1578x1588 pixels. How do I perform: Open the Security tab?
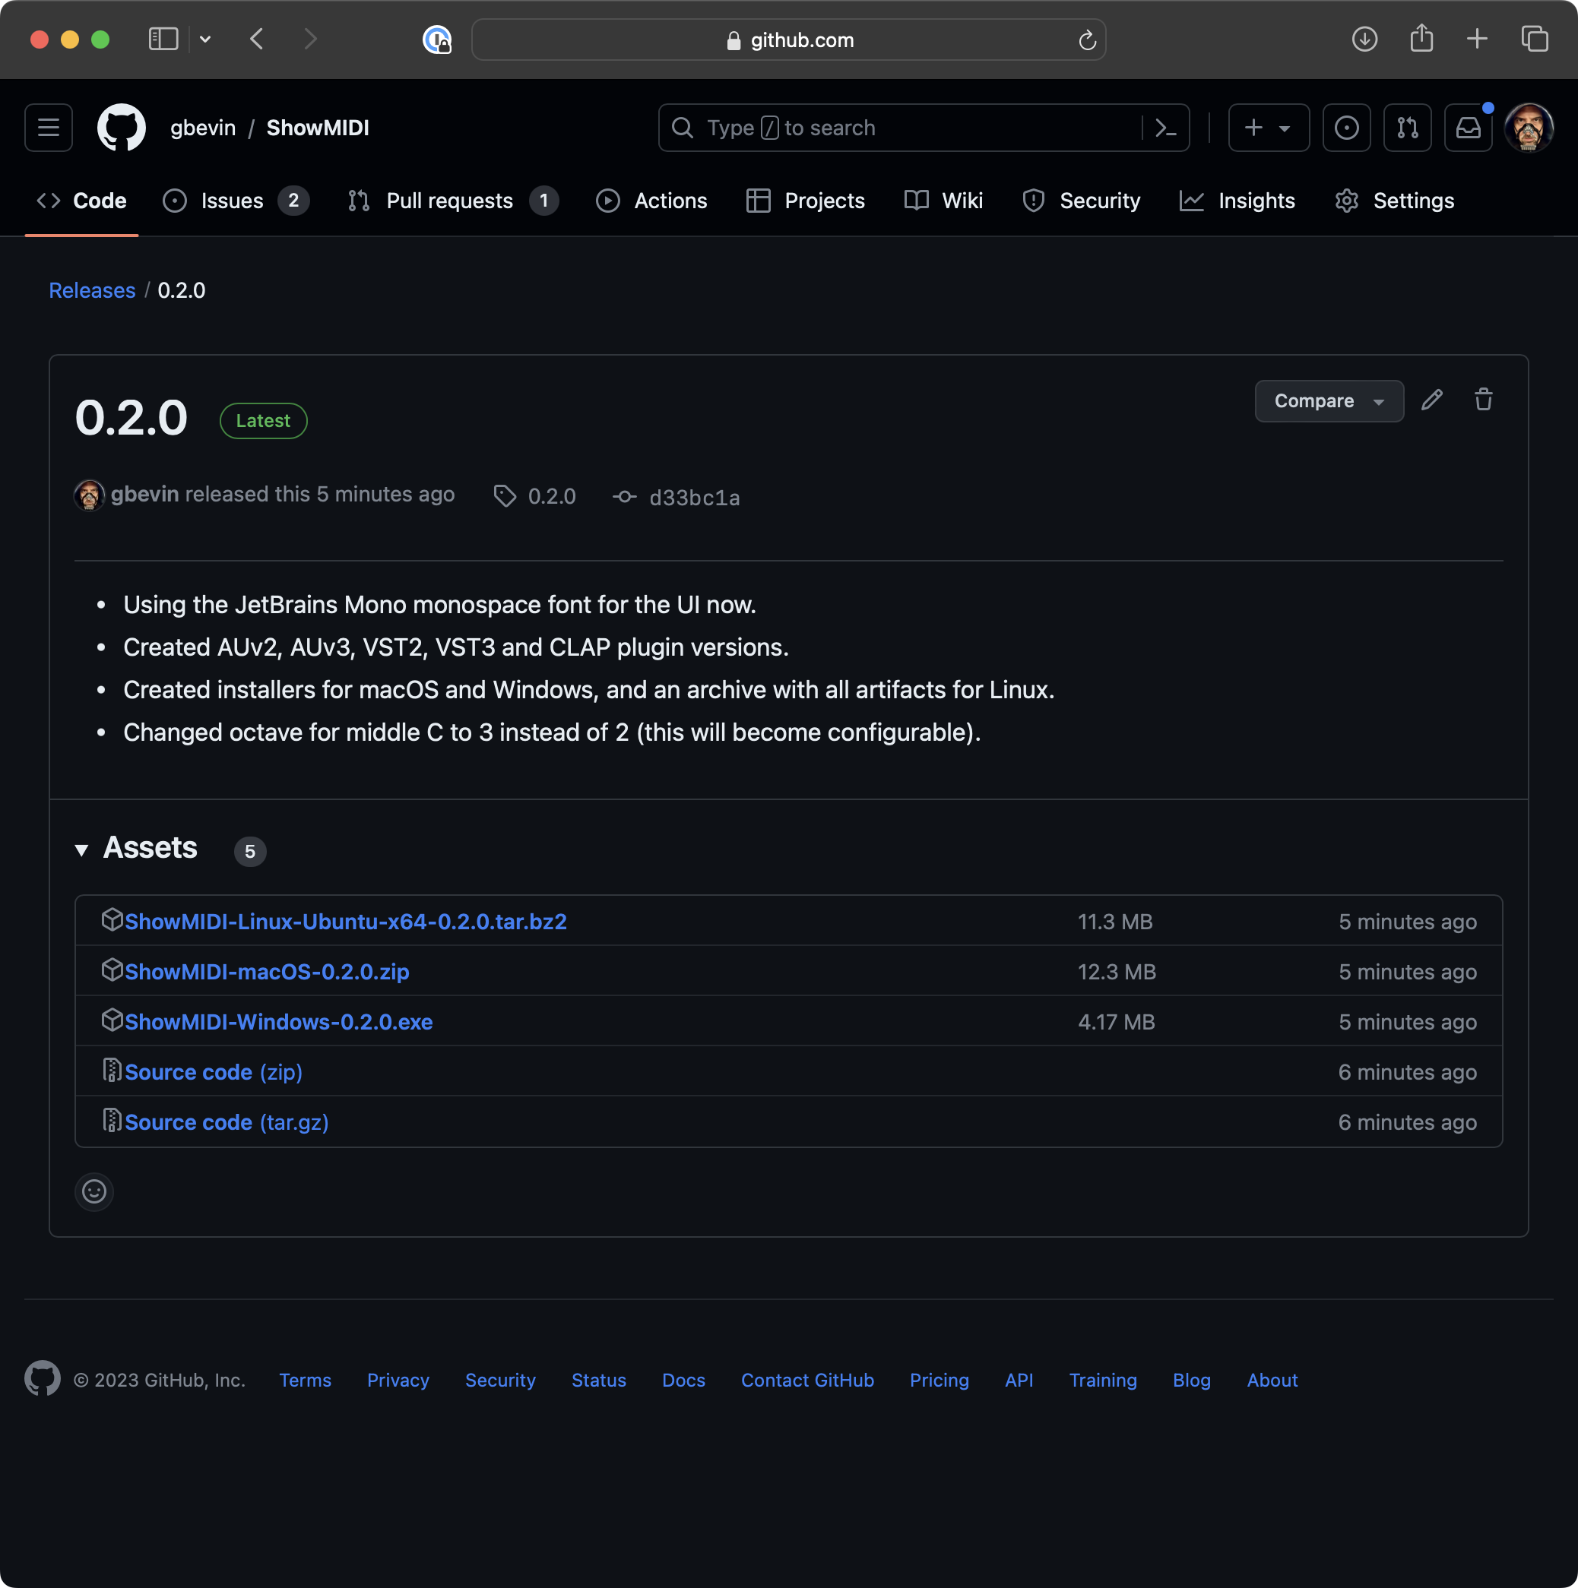pos(1081,201)
